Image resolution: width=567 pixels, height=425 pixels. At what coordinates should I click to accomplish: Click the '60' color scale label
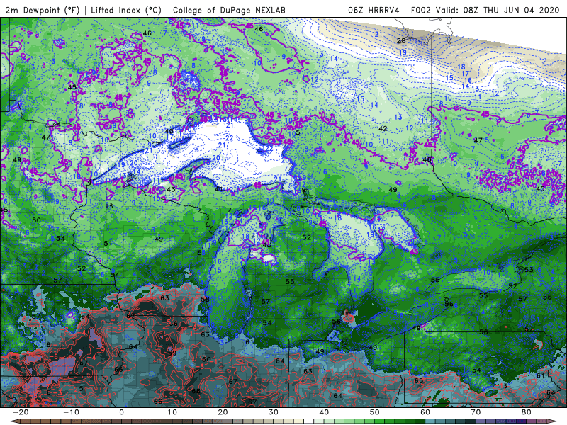(425, 412)
